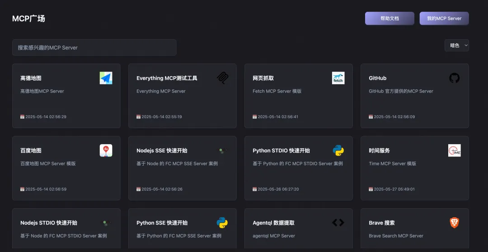
Task: Click the Nodejs SSE card node icon
Action: (222, 151)
